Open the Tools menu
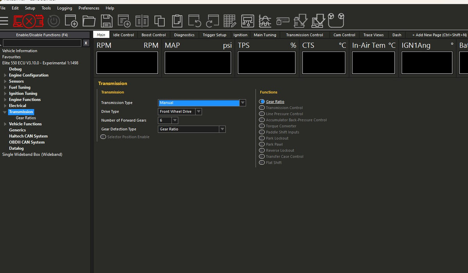 [x=46, y=8]
